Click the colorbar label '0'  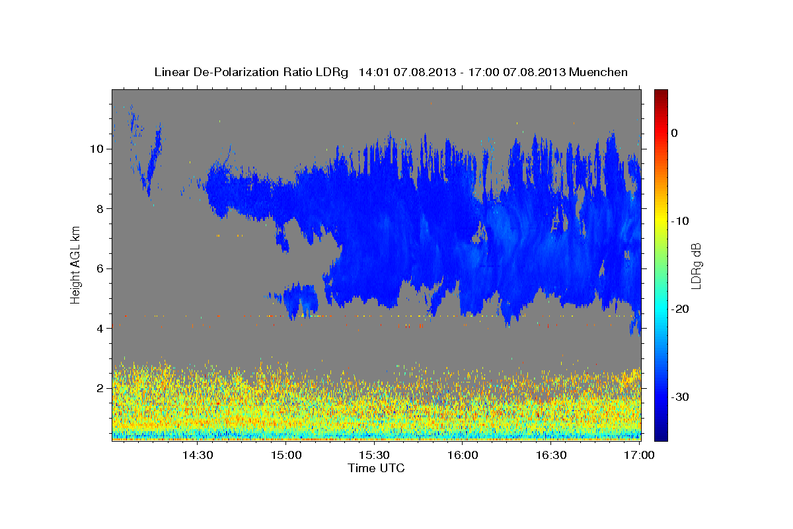coord(675,133)
